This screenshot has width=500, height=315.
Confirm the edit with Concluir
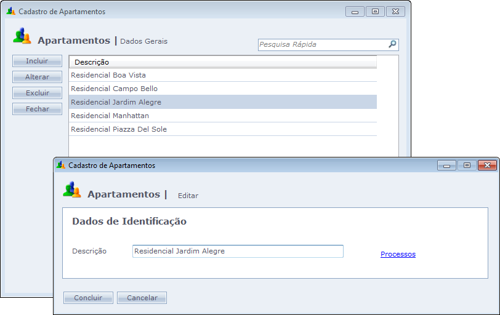click(88, 298)
